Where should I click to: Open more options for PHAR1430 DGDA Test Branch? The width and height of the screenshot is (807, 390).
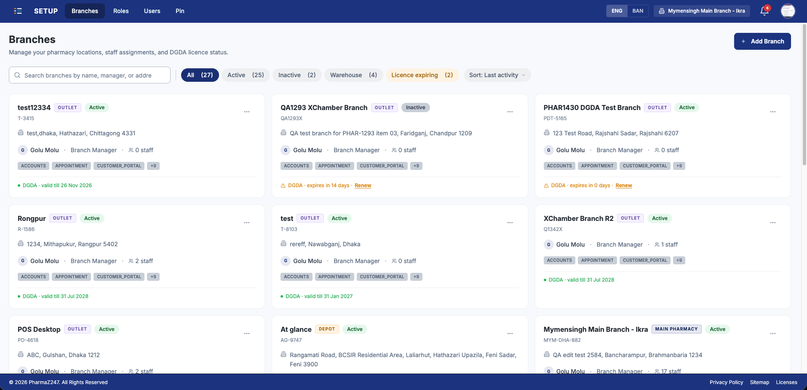click(x=773, y=112)
